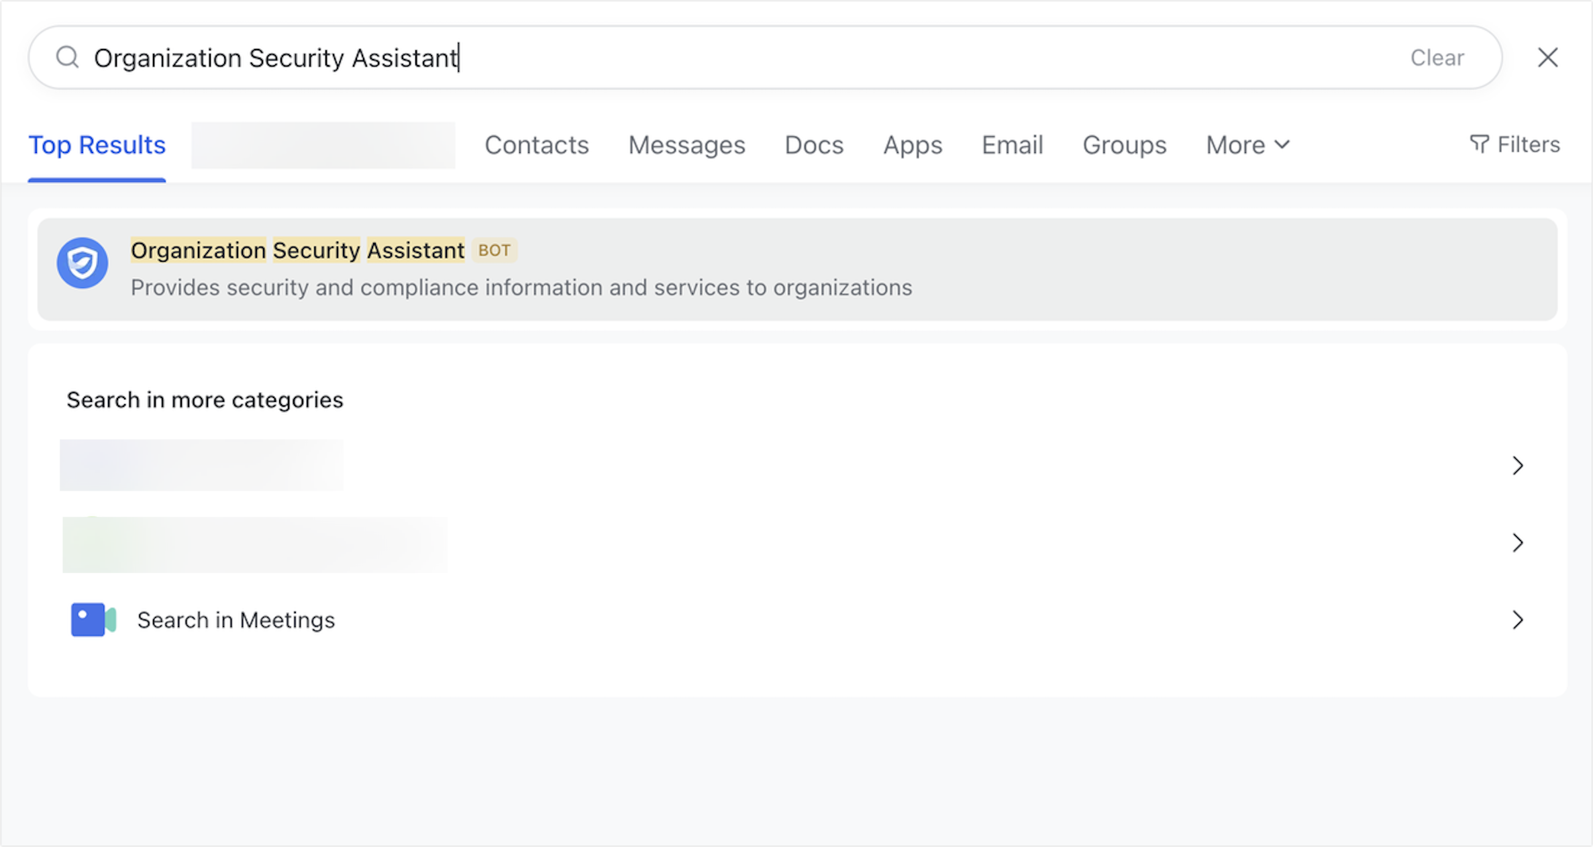This screenshot has width=1593, height=847.
Task: Open the Apps tab
Action: coord(912,144)
